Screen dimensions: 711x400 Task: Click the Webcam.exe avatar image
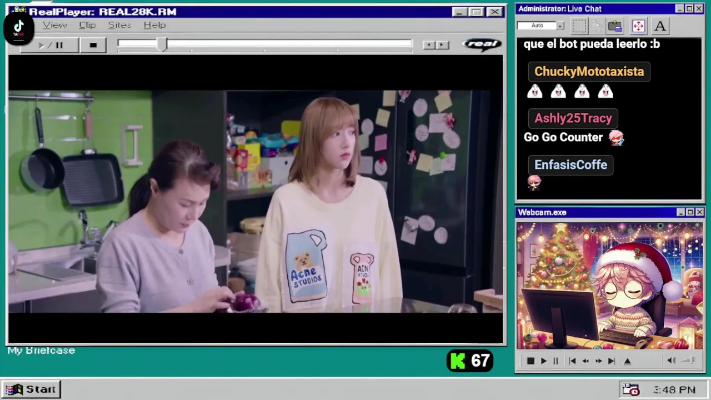tap(610, 286)
